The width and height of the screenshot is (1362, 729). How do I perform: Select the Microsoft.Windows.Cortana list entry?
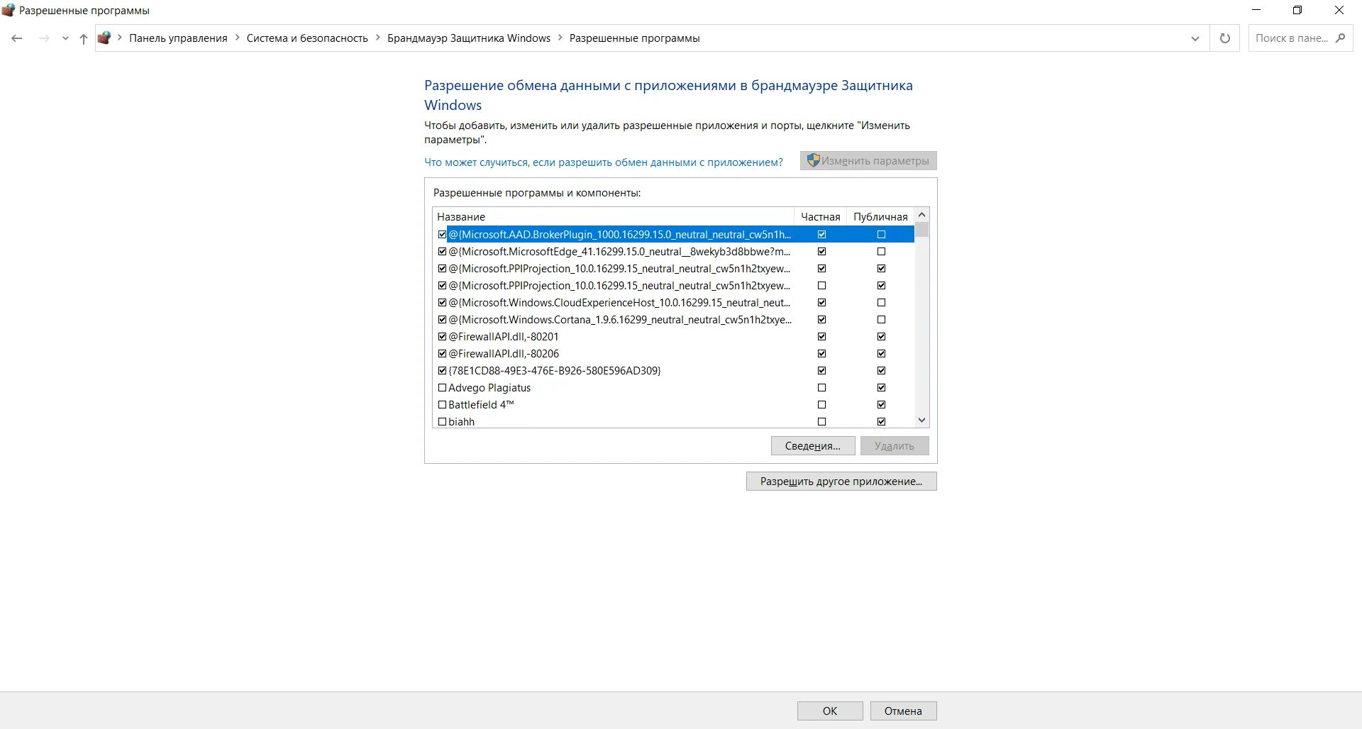[x=620, y=320]
